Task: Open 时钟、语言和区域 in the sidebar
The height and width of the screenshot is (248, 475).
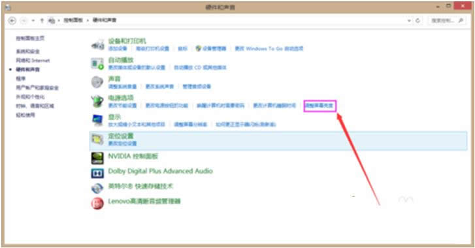Action: coord(35,106)
